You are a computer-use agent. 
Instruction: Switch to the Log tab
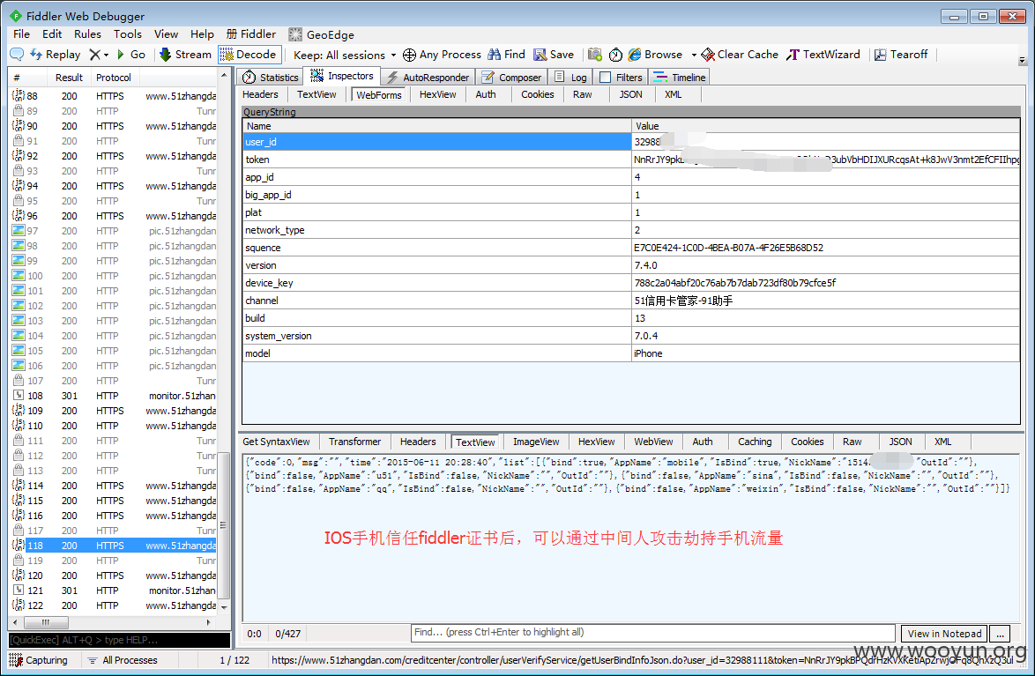(570, 78)
